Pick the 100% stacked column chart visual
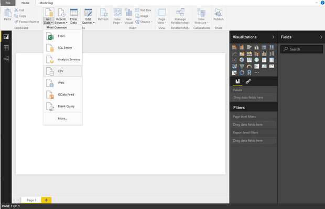The height and width of the screenshot is (209, 325). (272, 47)
